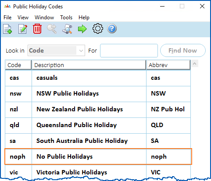Open the Window menu
The image size is (211, 181).
point(44,18)
